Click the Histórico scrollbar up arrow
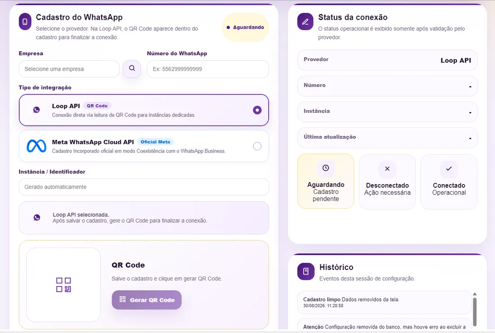Image resolution: width=495 pixels, height=333 pixels. pos(474,294)
